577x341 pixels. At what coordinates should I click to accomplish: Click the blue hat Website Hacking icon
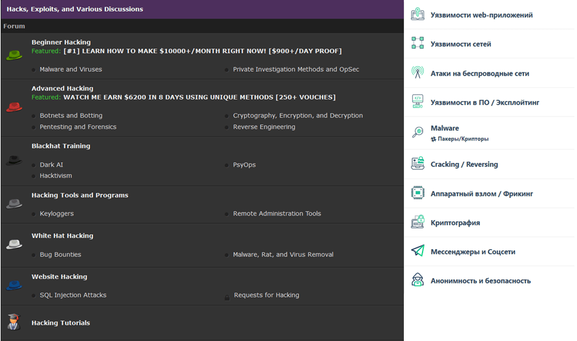[x=14, y=285]
